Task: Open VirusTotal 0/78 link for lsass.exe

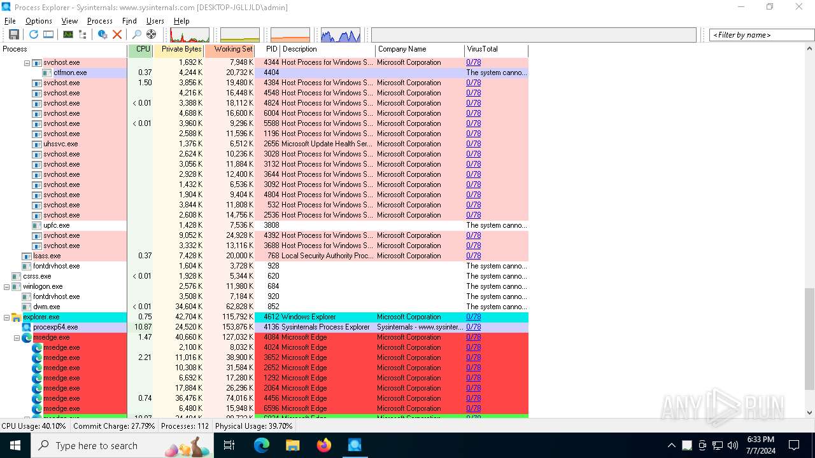Action: point(473,256)
